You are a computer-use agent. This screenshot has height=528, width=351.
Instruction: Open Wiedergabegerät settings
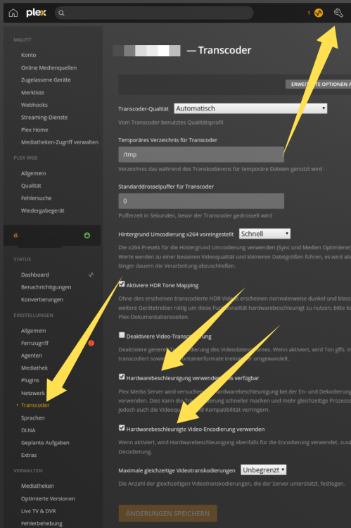tap(43, 210)
